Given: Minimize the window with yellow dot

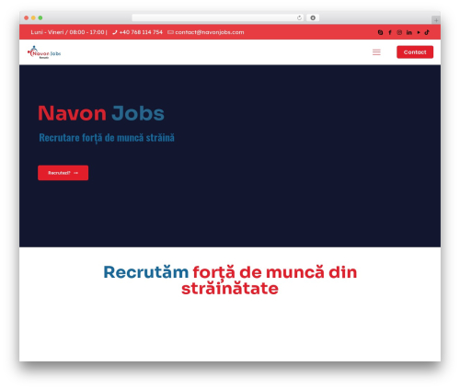Looking at the screenshot, I should click(x=33, y=17).
